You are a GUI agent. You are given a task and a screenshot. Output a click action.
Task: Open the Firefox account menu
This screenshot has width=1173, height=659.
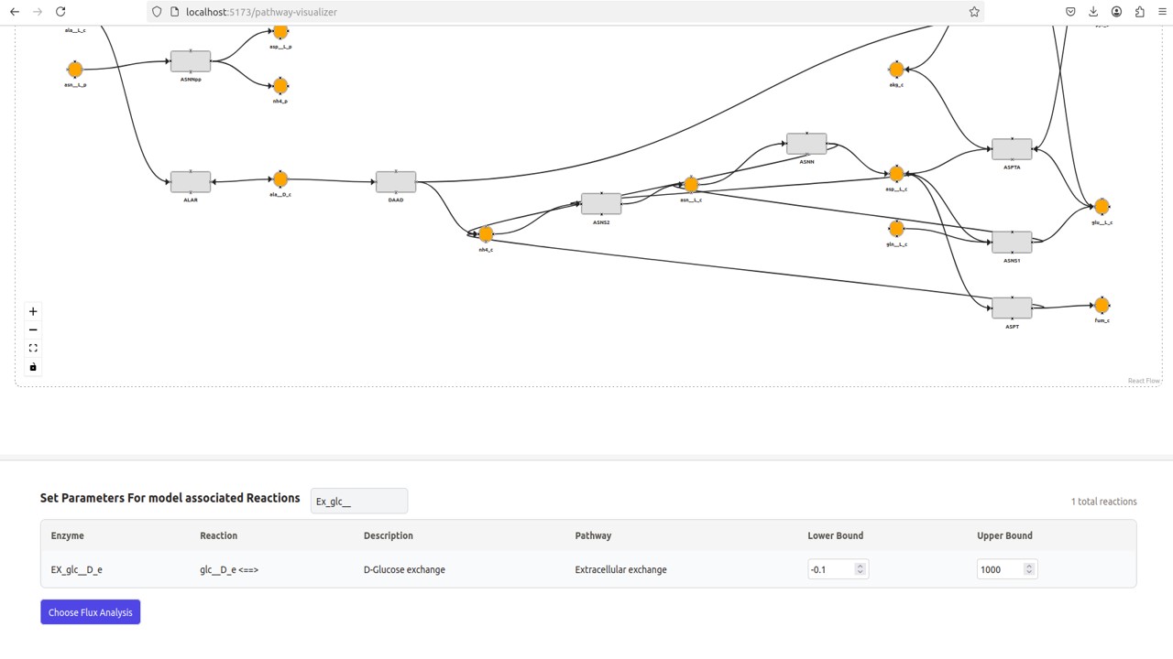click(x=1116, y=11)
